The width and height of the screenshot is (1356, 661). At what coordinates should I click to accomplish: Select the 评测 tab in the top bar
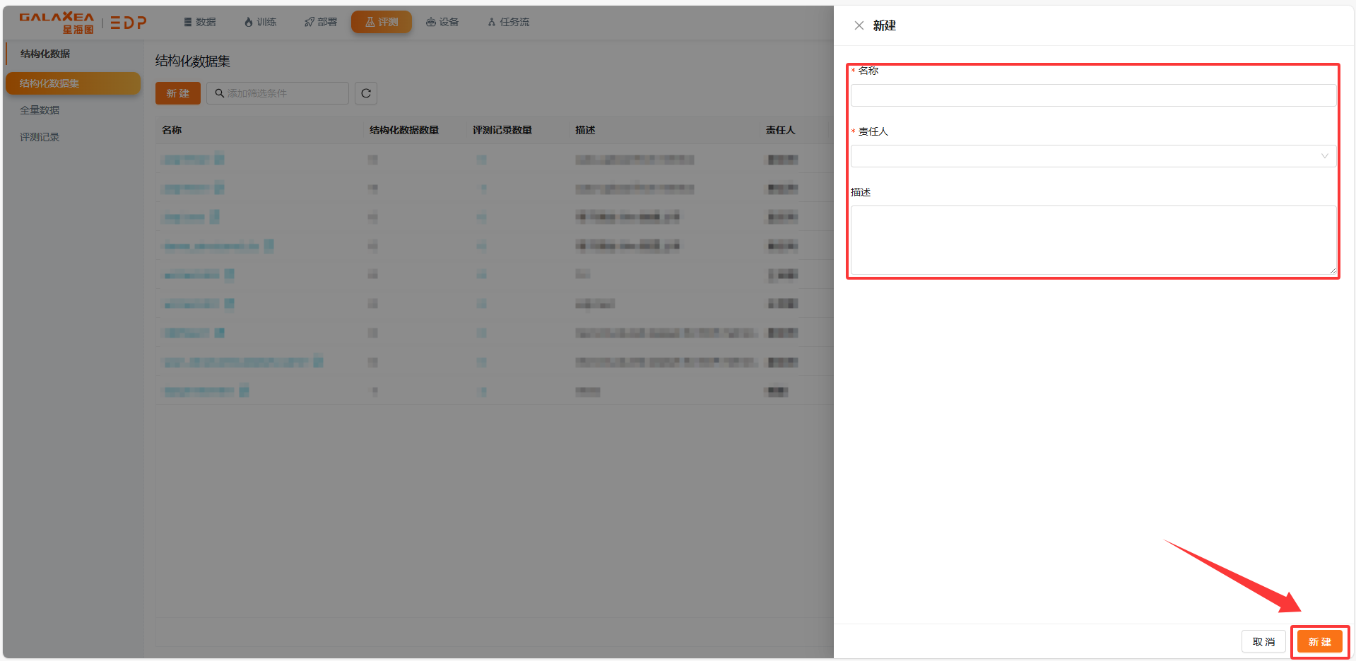pyautogui.click(x=382, y=23)
